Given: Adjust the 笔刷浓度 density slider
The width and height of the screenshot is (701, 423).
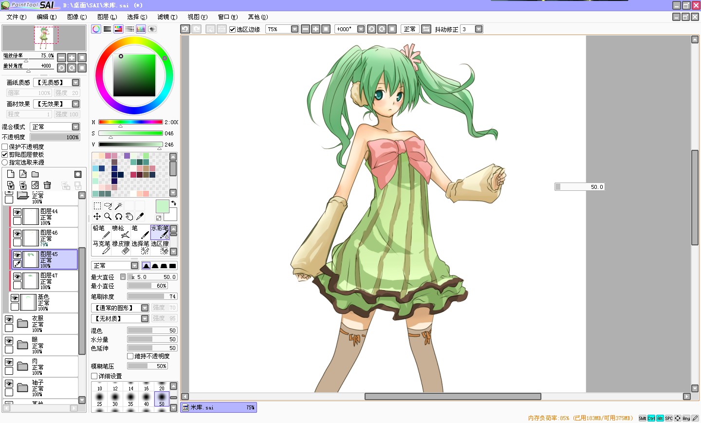Looking at the screenshot, I should coord(152,296).
